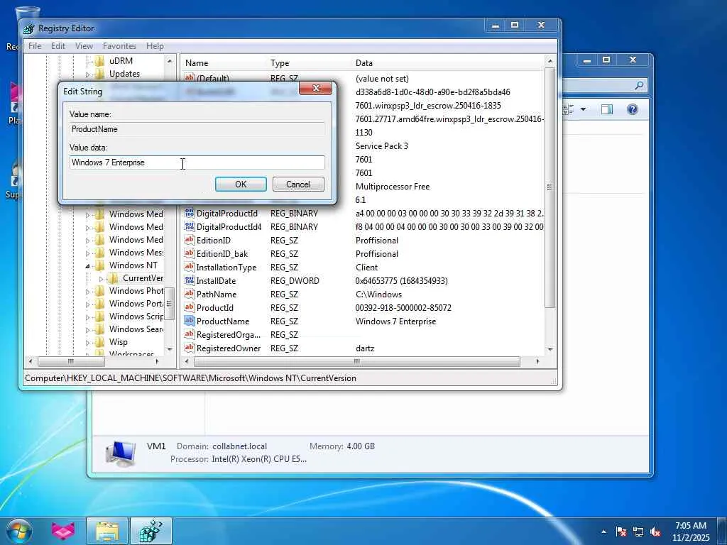Select the EditionID_bak string value icon
The image size is (727, 545).
click(x=189, y=253)
